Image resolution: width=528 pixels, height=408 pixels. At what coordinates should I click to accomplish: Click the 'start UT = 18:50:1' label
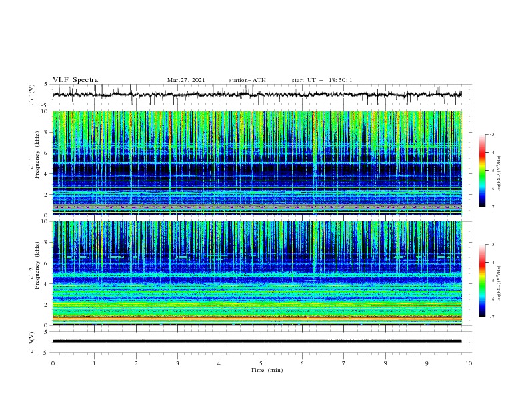coord(322,80)
